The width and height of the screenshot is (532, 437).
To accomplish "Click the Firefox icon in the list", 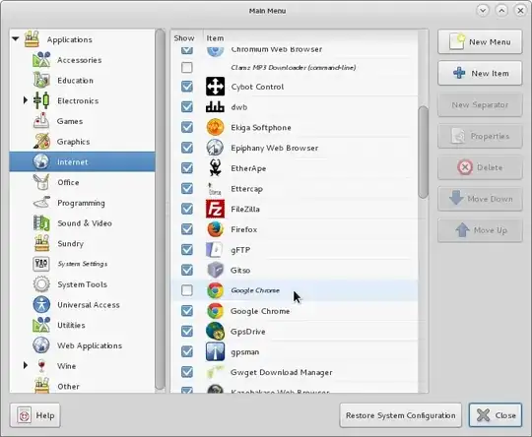I will point(215,229).
